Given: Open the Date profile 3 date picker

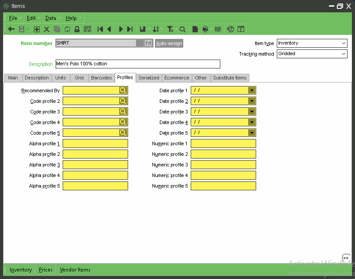Looking at the screenshot, I should tap(252, 112).
